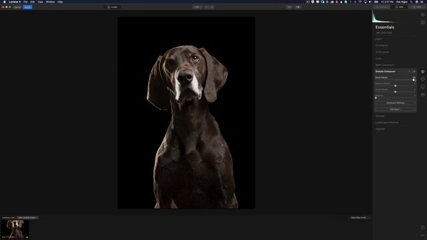This screenshot has height=240, width=427.
Task: Reset Details Enhancer using its undo icon
Action: [x=410, y=71]
